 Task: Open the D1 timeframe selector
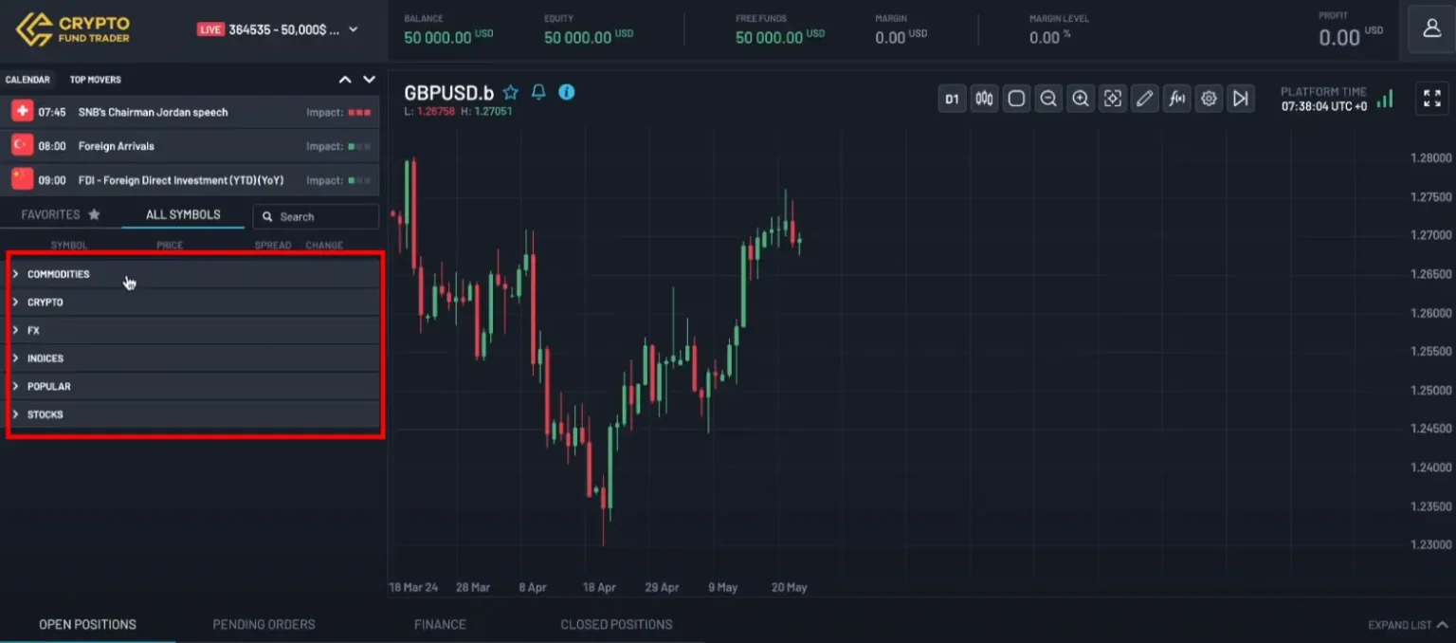click(953, 99)
